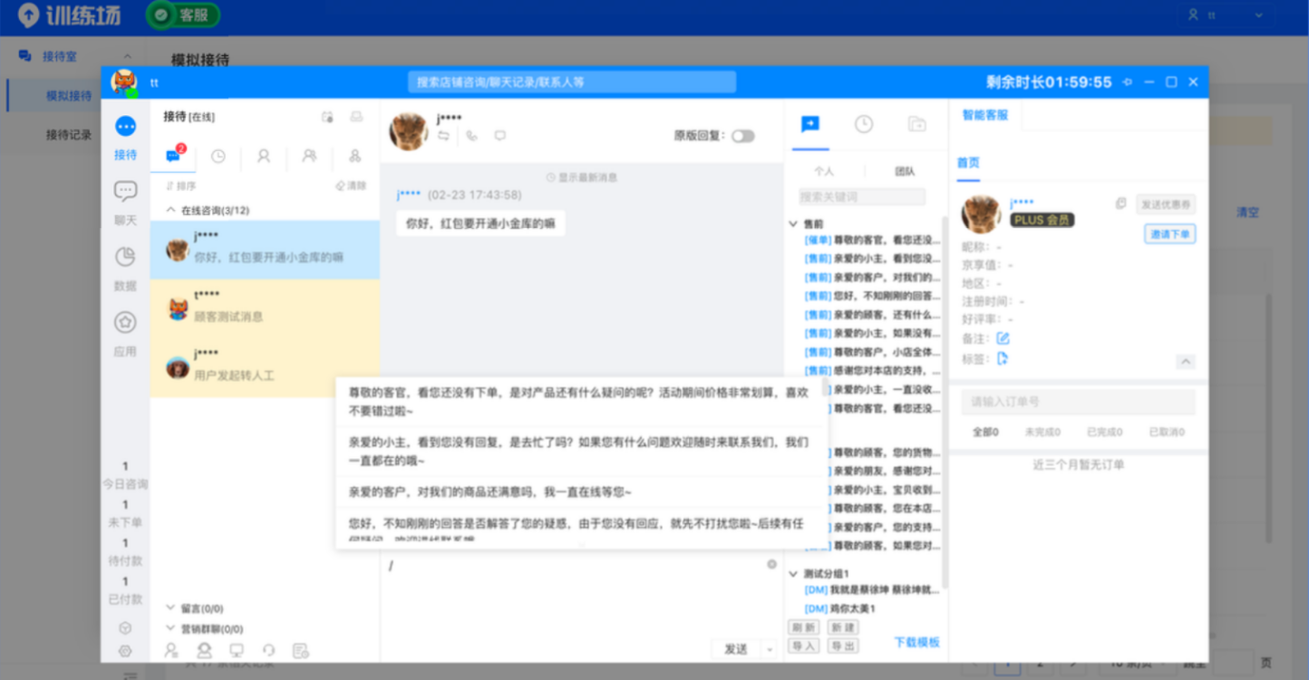Click 排序 to sort conversations
1309x680 pixels.
(x=180, y=186)
